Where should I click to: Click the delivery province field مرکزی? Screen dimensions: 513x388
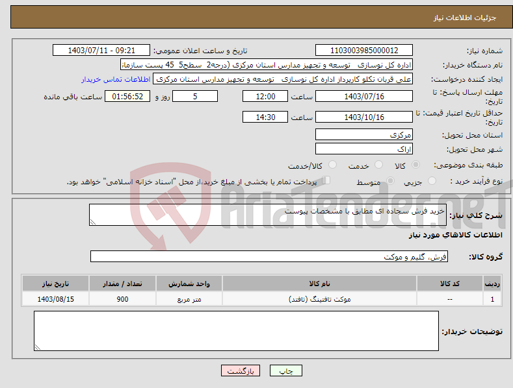click(x=364, y=134)
